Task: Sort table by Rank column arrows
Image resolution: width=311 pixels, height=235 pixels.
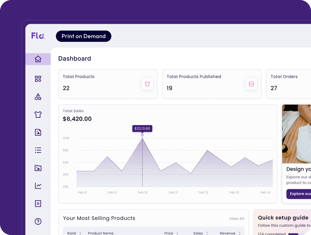Action: click(80, 233)
